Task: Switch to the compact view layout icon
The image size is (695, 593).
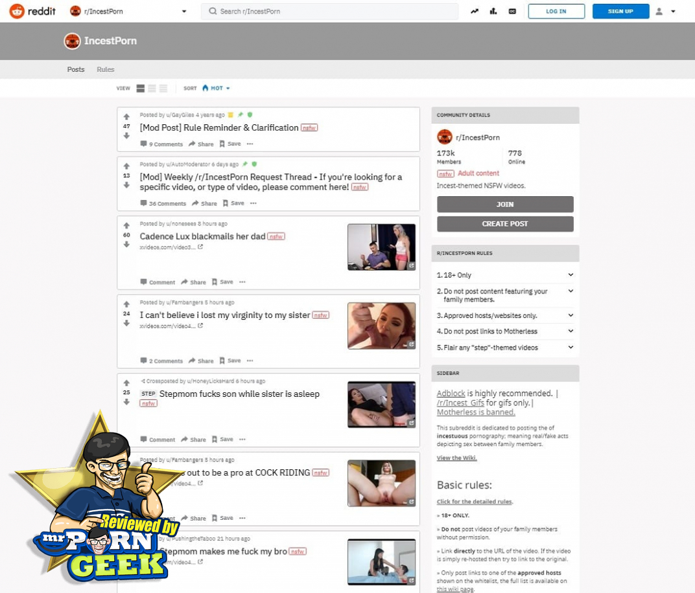Action: point(163,88)
